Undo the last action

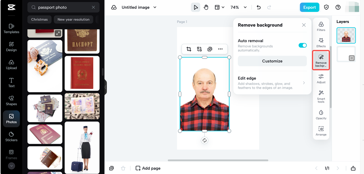[258, 7]
